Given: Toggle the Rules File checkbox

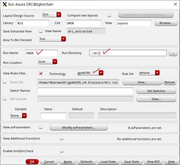Looking at the screenshot, I should (4, 82).
